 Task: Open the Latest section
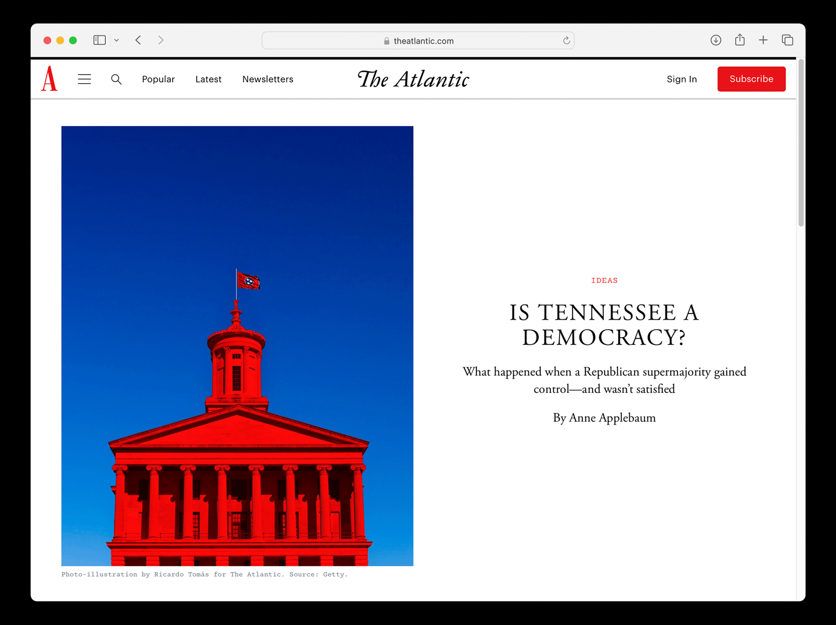click(208, 79)
